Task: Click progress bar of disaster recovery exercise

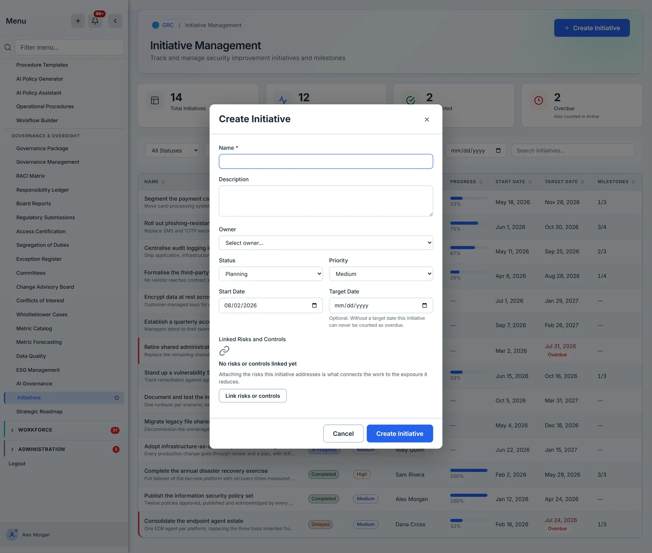Action: point(469,470)
